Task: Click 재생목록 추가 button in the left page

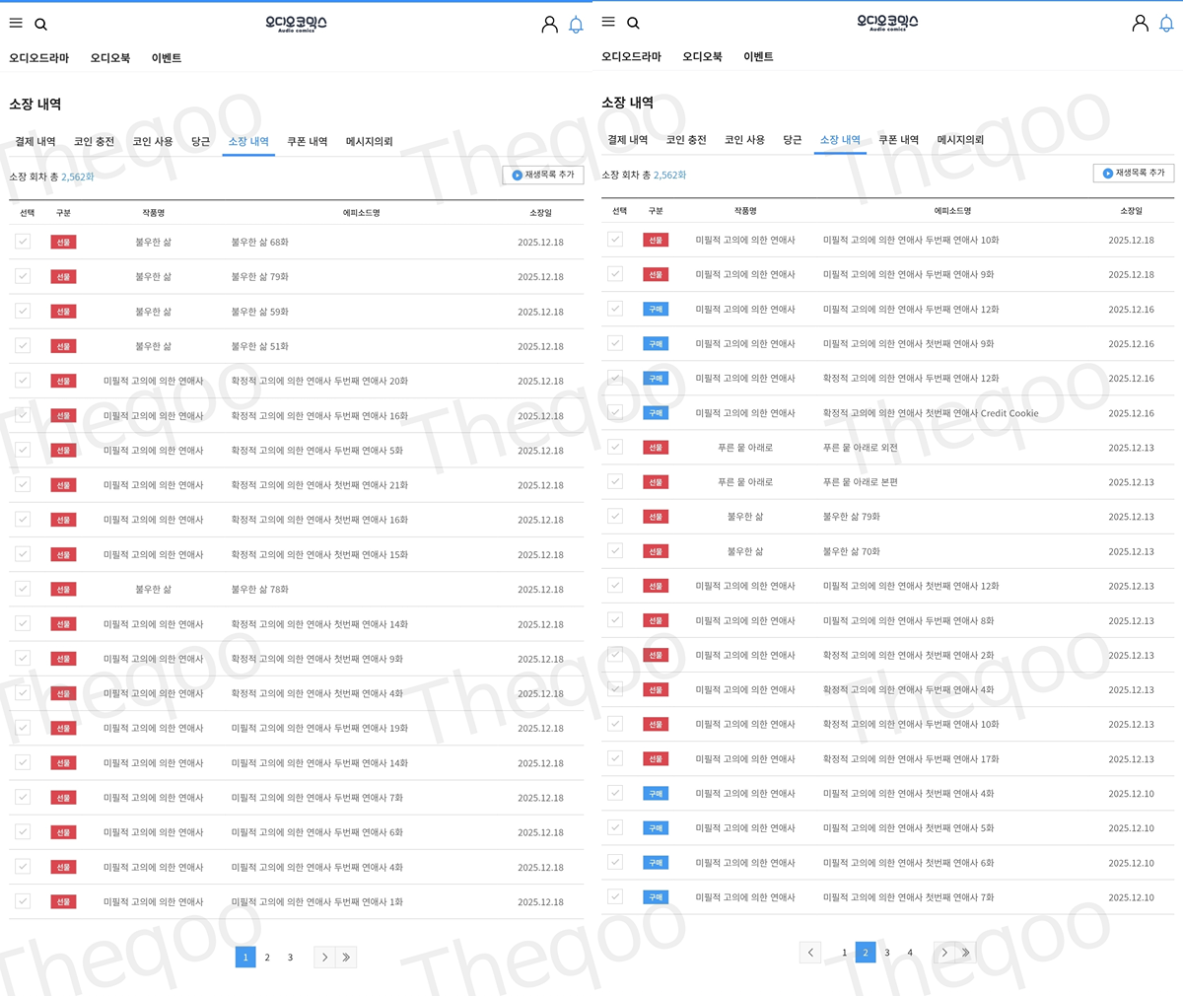Action: [543, 175]
